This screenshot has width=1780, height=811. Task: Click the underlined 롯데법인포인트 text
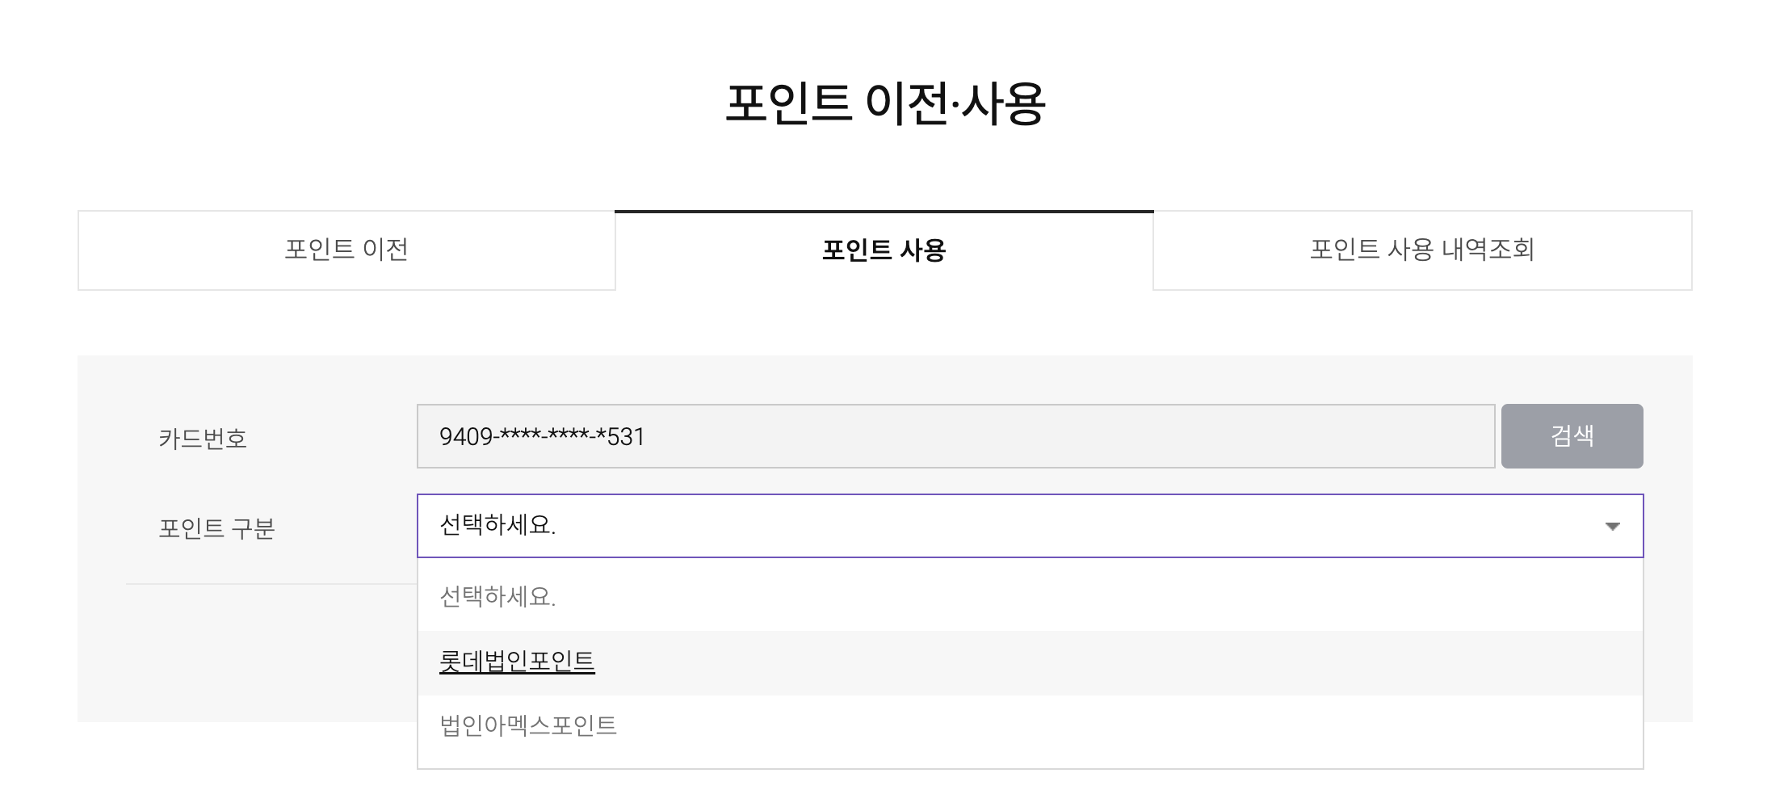tap(517, 662)
